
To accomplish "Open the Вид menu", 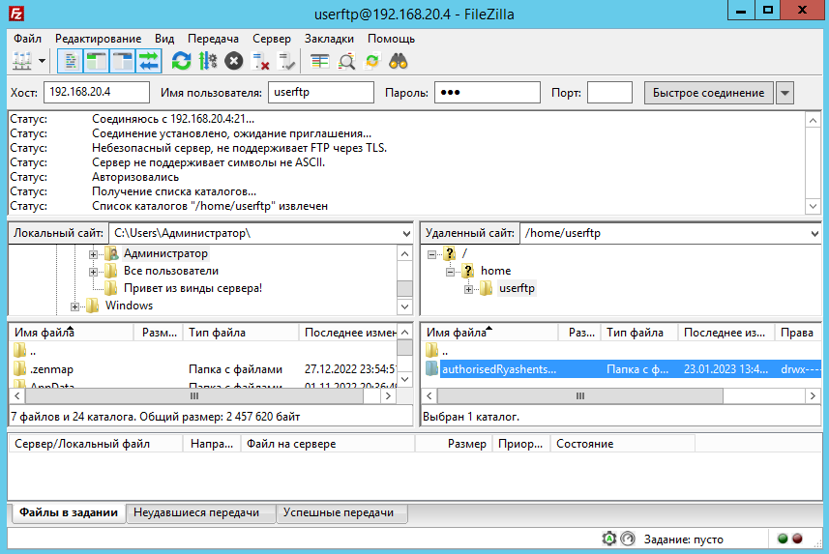I will 164,39.
